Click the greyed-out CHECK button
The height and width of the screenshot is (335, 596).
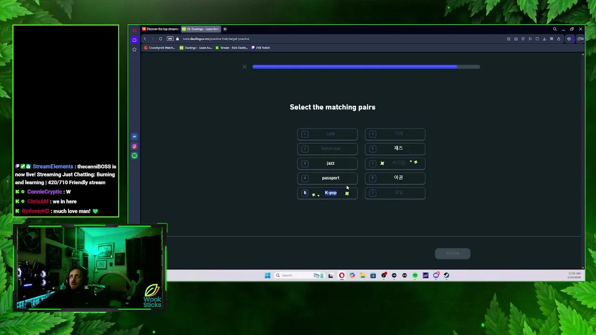[453, 253]
